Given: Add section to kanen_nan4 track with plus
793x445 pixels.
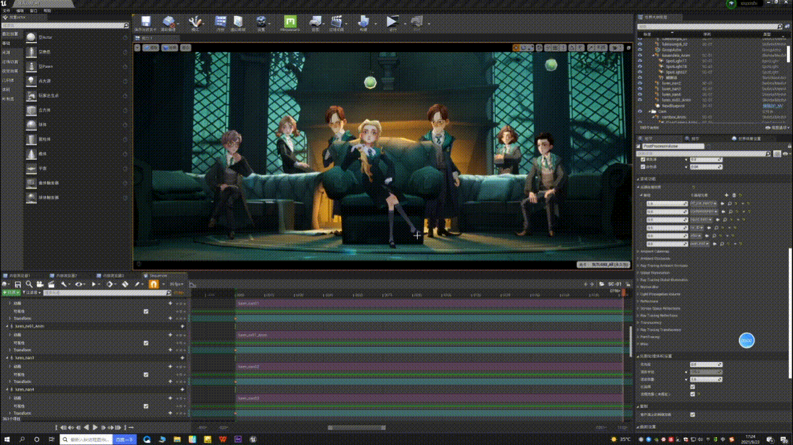Looking at the screenshot, I should coord(182,390).
